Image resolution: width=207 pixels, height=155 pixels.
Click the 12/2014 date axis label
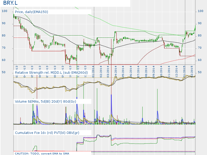click(x=177, y=71)
